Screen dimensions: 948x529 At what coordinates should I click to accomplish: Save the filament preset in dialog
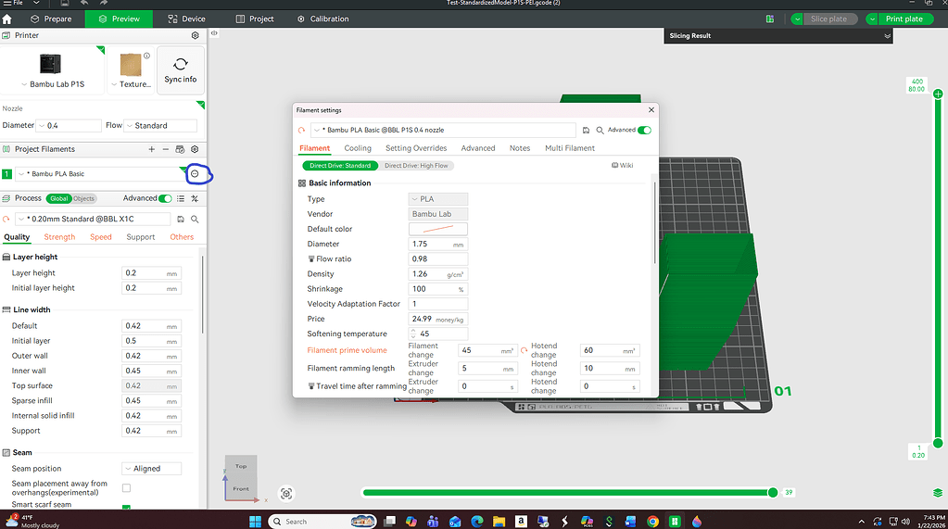tap(586, 130)
